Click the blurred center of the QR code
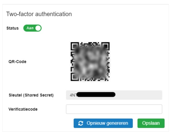The height and width of the screenshot is (135, 173). (x=90, y=62)
